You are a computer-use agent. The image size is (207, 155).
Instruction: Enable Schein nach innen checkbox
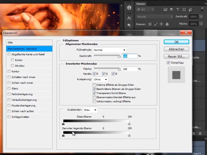(x=9, y=83)
